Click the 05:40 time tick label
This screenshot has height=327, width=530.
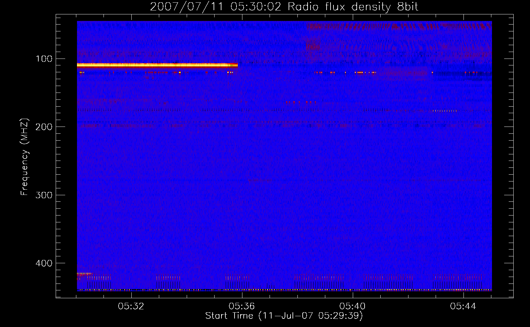(x=352, y=306)
